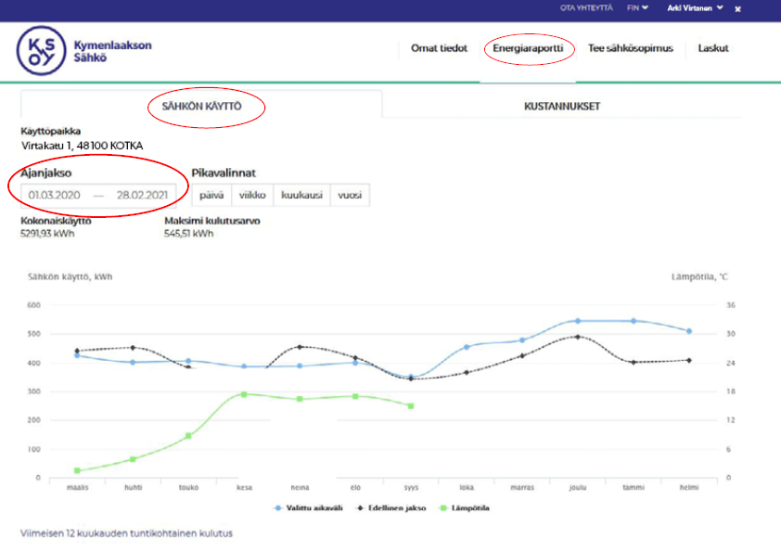Click the Kymenlaakson Sähkö brand name

(112, 51)
